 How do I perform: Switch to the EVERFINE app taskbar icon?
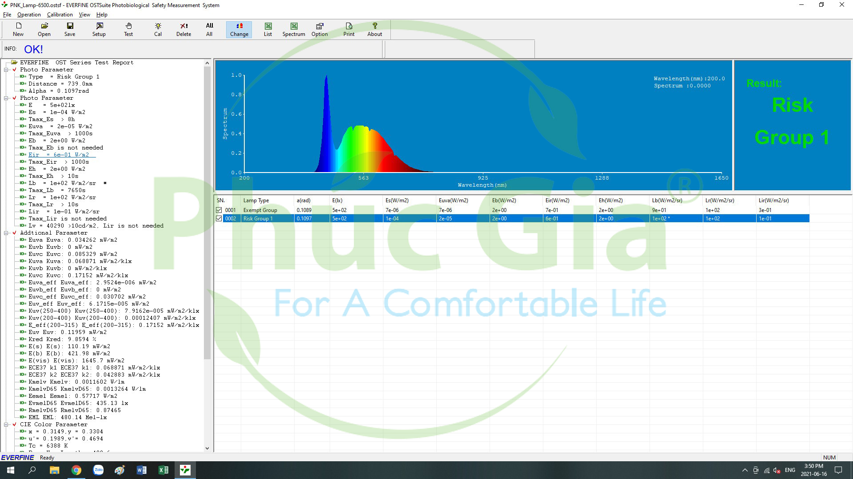(185, 470)
